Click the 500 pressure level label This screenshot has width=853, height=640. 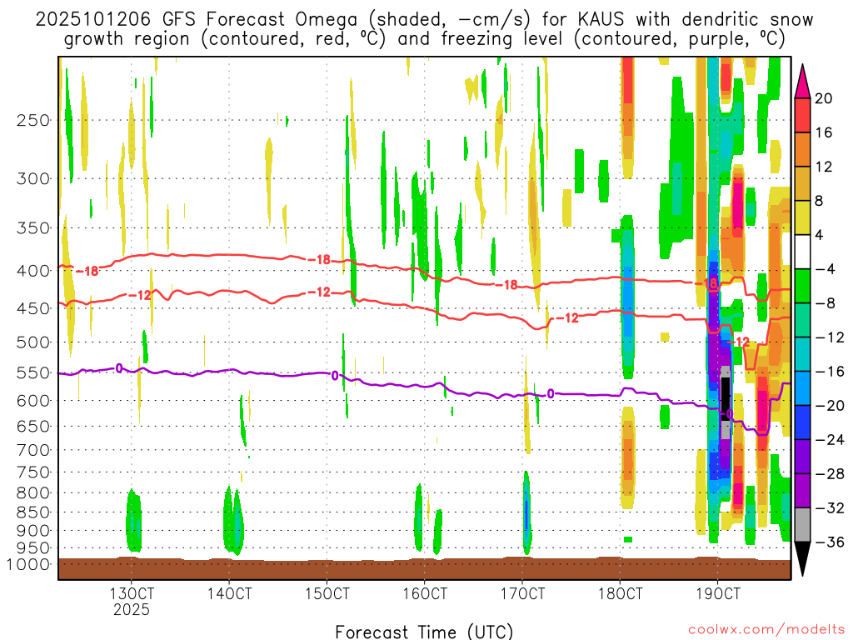(x=34, y=342)
